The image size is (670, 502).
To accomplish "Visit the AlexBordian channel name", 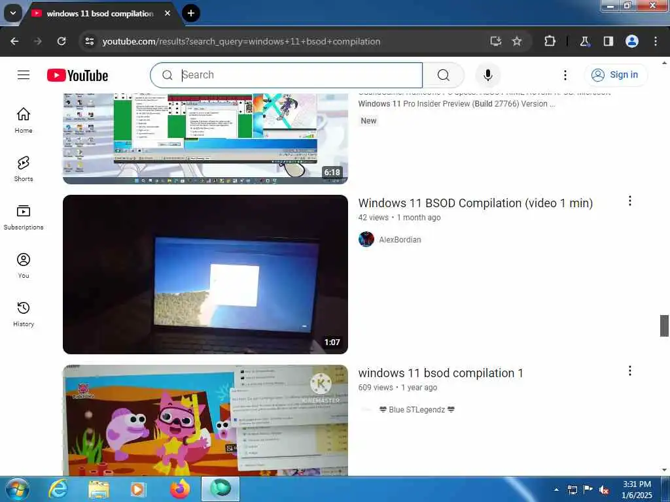I will click(x=400, y=240).
